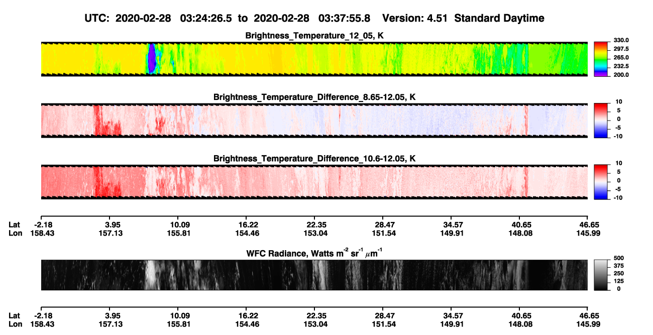The width and height of the screenshot is (653, 335).
Task: Click the Brightness_Temperature_Difference_10.6-12.05, K title
Action: pyautogui.click(x=314, y=159)
